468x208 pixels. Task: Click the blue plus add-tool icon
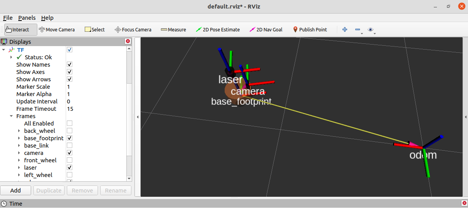tap(344, 29)
